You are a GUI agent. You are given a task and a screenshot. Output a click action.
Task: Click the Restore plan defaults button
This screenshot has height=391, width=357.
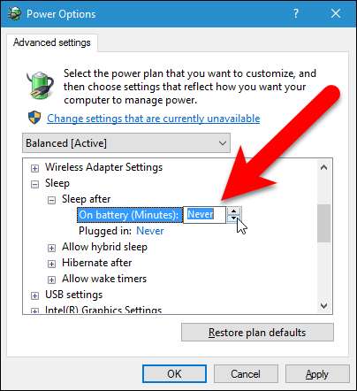click(x=257, y=333)
